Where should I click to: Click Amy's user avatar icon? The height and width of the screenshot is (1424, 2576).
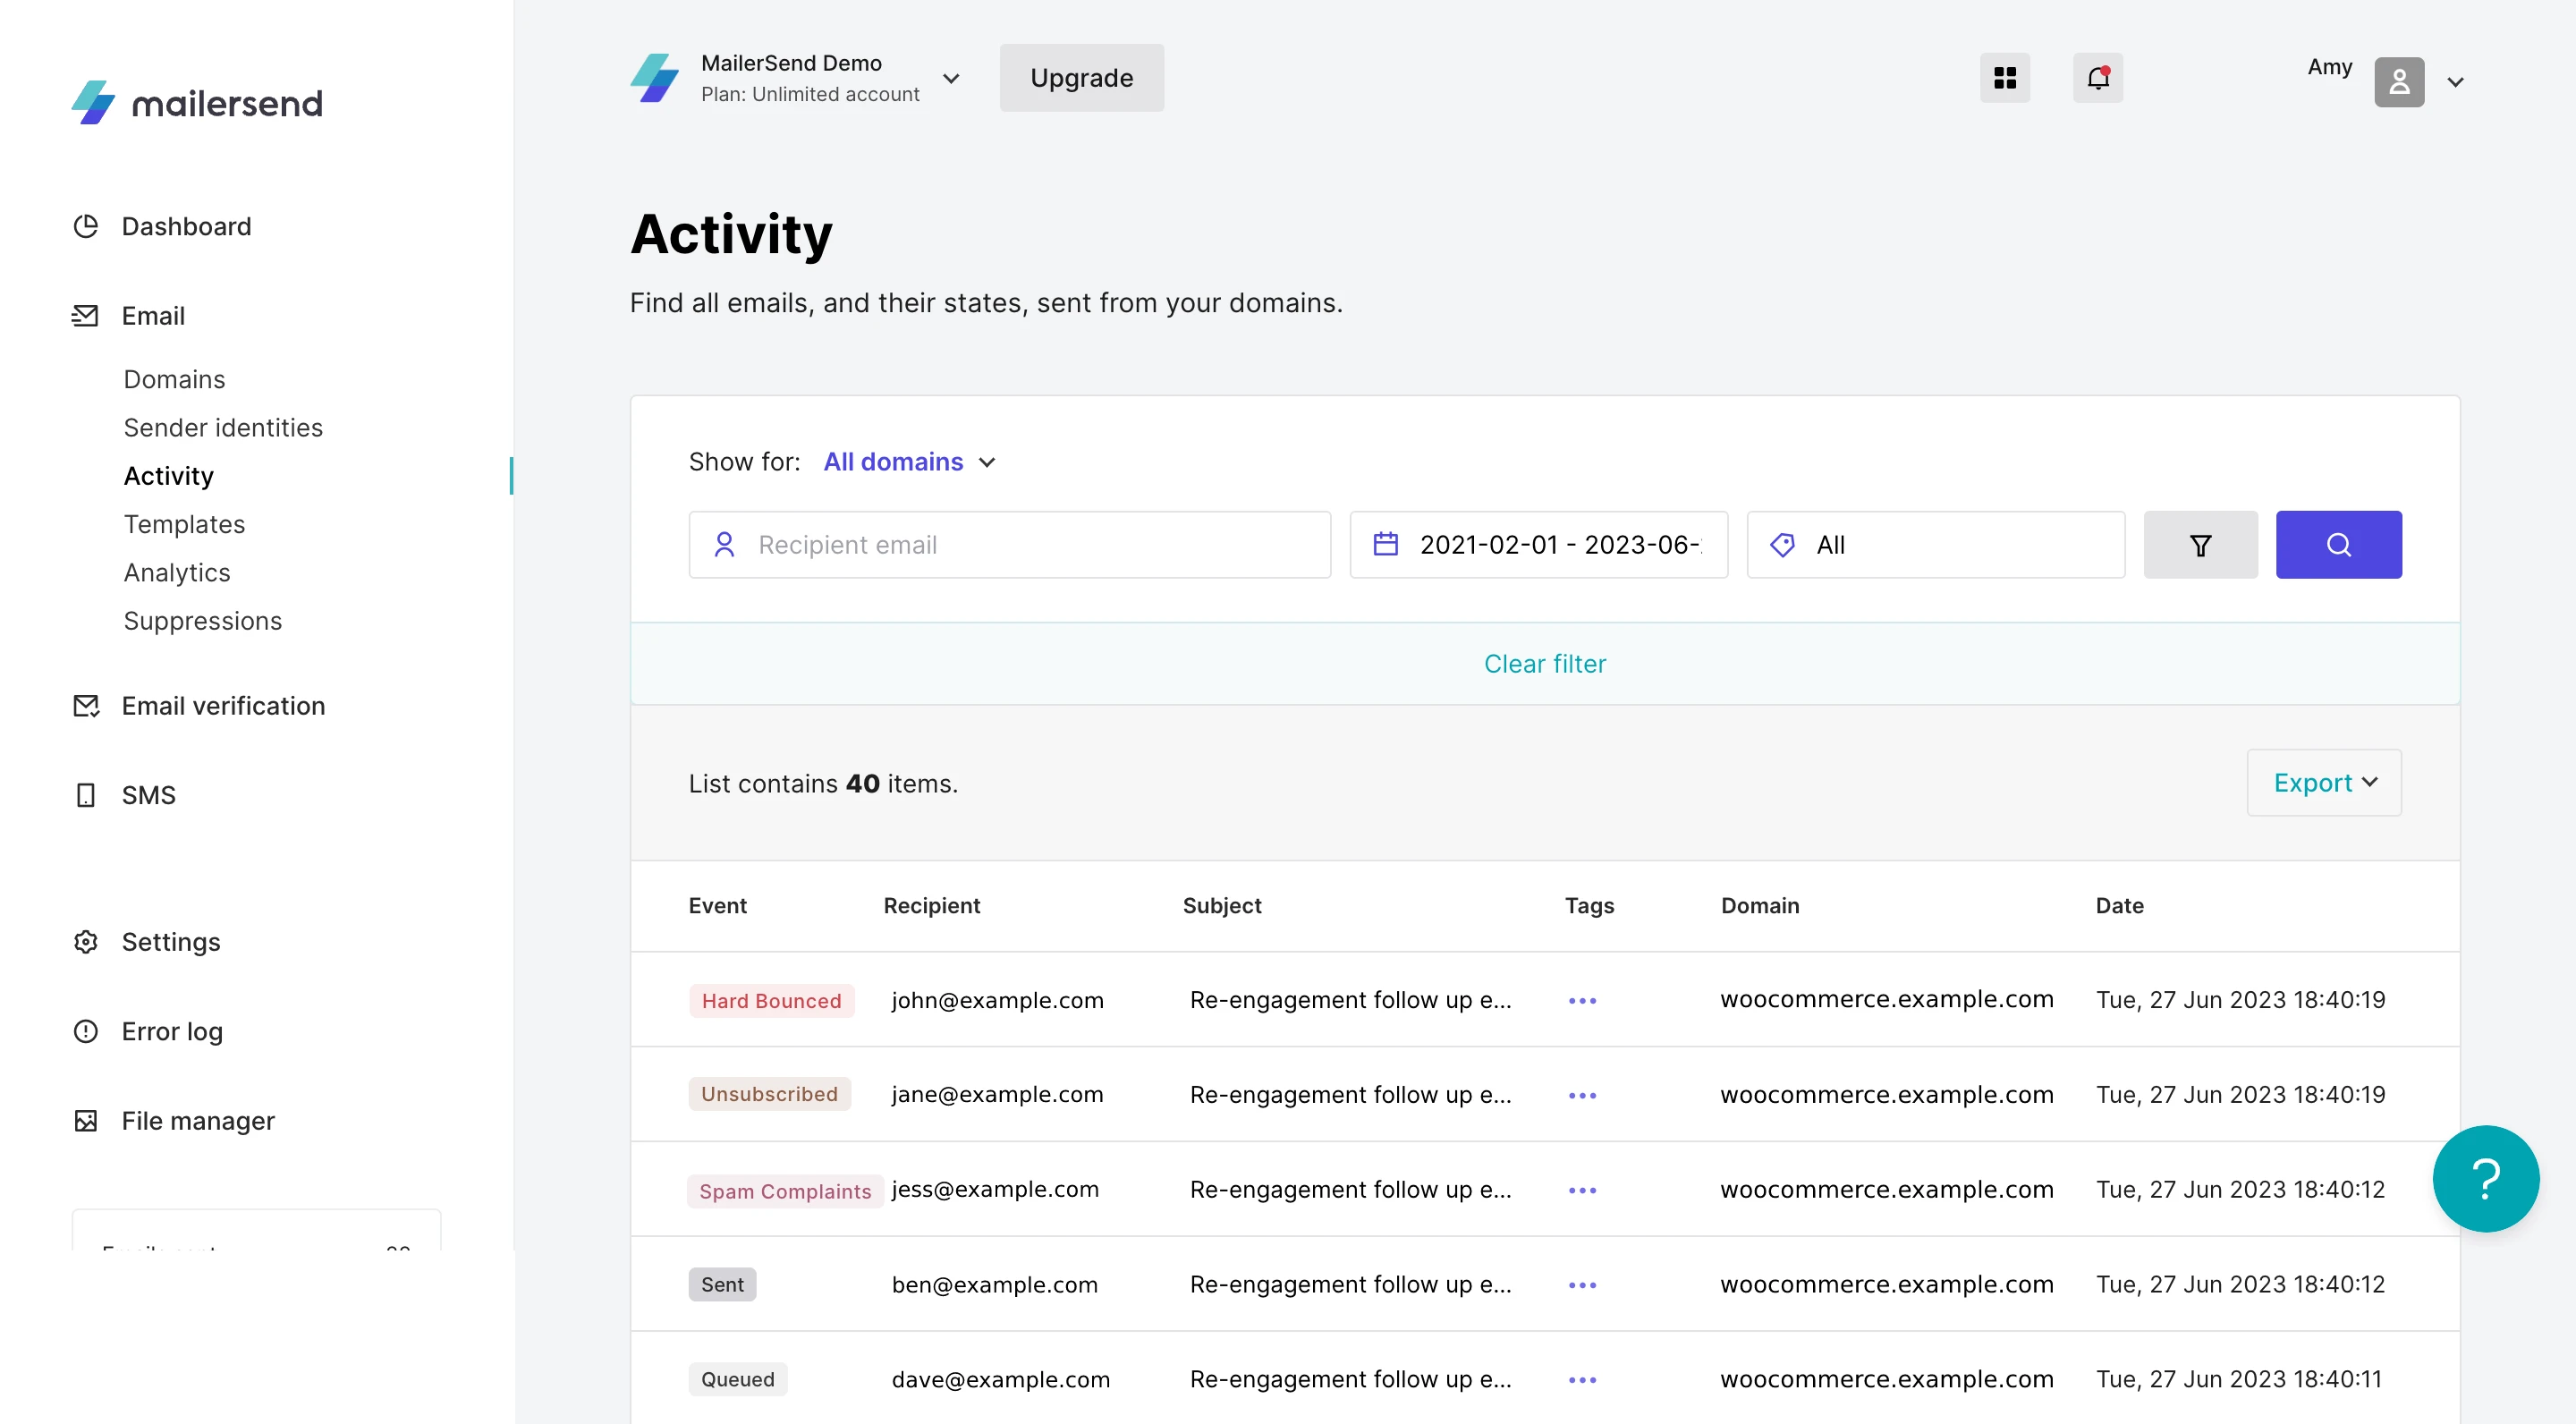pos(2398,82)
